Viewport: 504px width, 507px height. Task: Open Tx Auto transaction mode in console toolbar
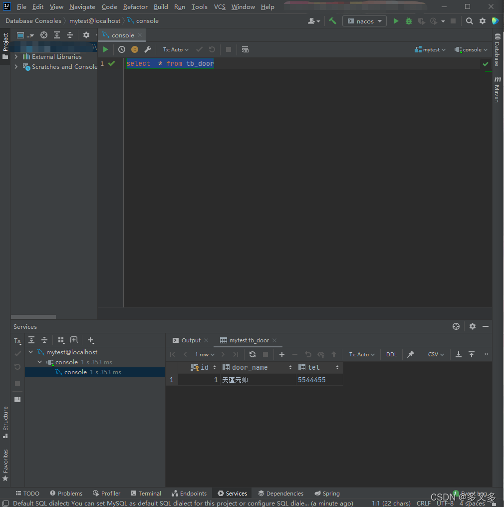pyautogui.click(x=176, y=49)
